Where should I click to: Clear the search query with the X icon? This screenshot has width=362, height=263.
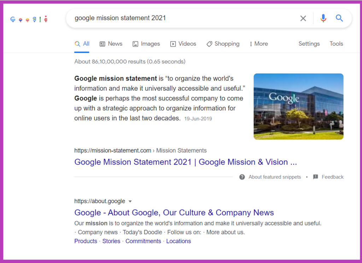[303, 18]
